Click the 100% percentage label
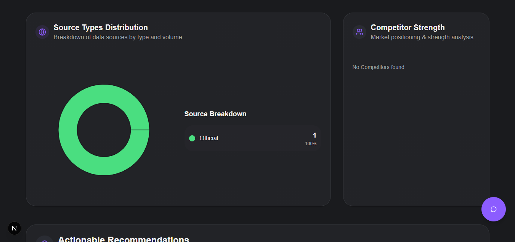515x242 pixels. pyautogui.click(x=311, y=144)
